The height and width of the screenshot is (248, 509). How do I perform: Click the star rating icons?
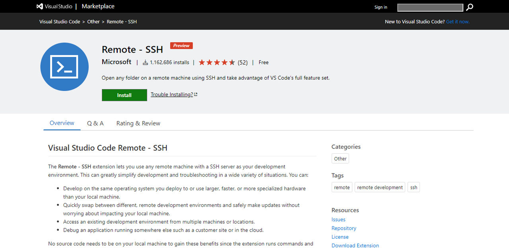pyautogui.click(x=217, y=62)
